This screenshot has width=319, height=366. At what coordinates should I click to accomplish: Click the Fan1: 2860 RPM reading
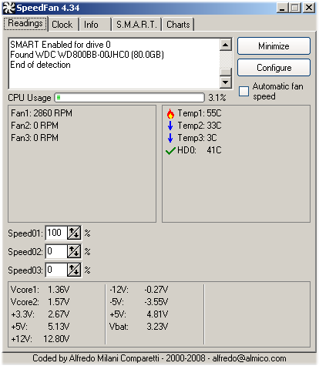tap(42, 113)
